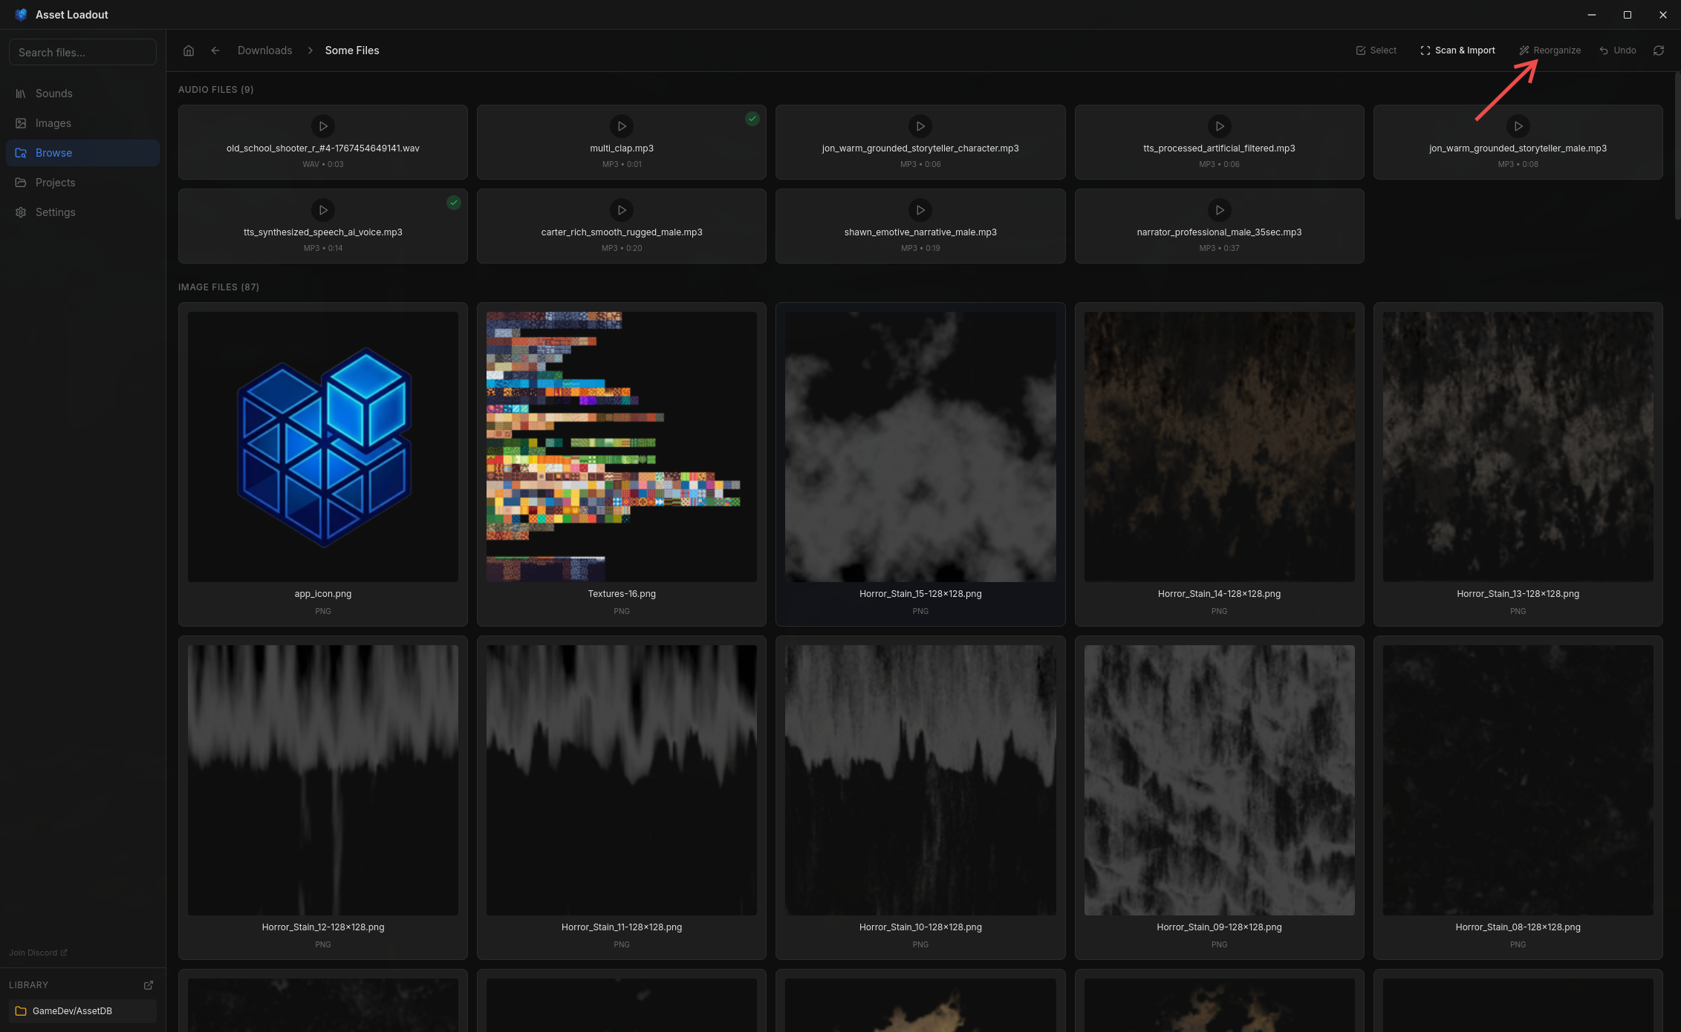Open the Join Discord link
1681x1032 pixels.
(33, 953)
